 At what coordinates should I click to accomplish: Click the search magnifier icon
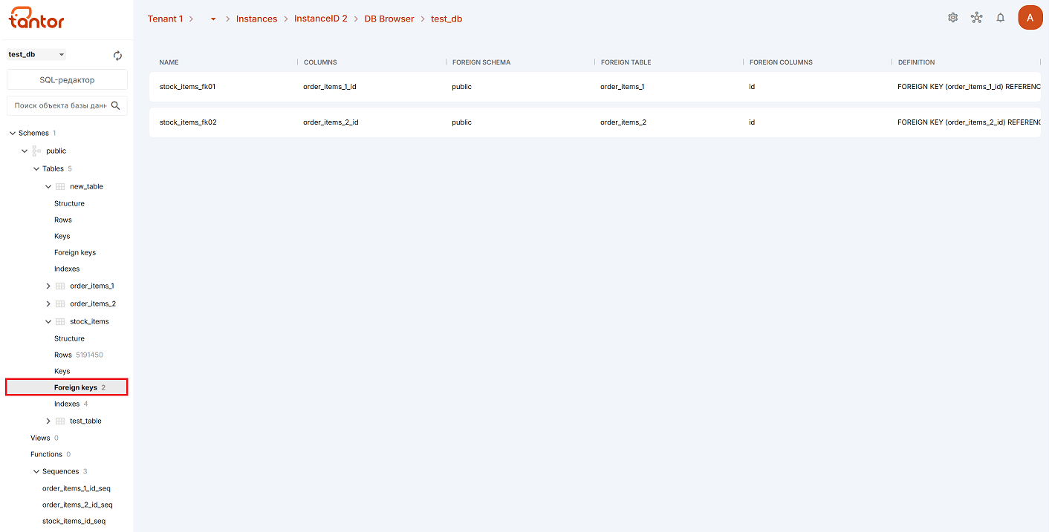point(115,105)
